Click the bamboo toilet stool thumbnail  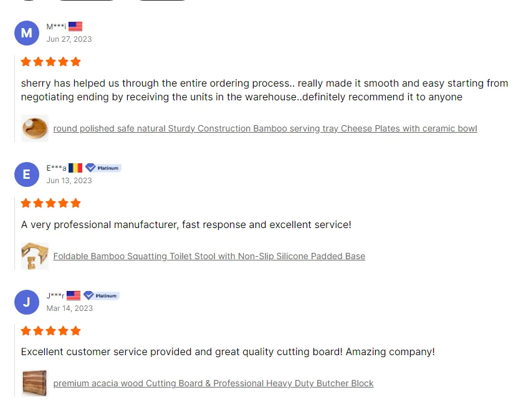click(34, 256)
